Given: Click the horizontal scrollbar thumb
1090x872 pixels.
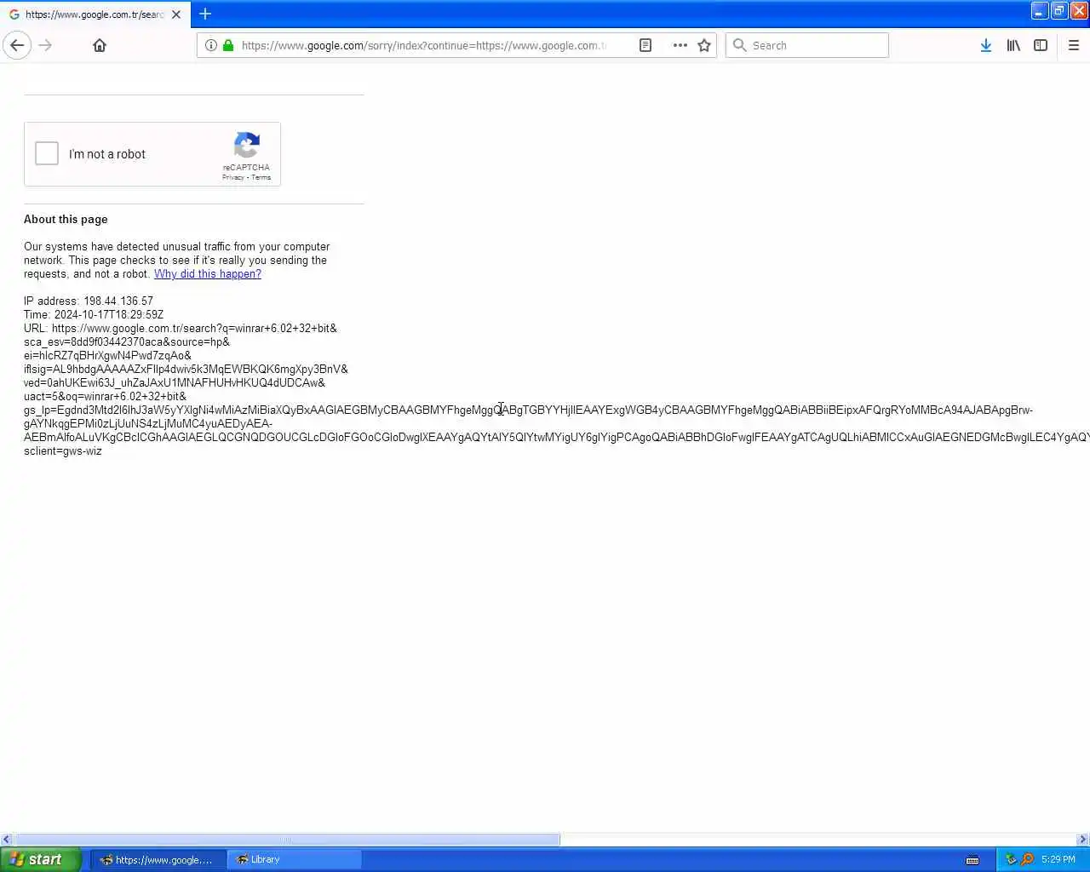Looking at the screenshot, I should pyautogui.click(x=287, y=840).
